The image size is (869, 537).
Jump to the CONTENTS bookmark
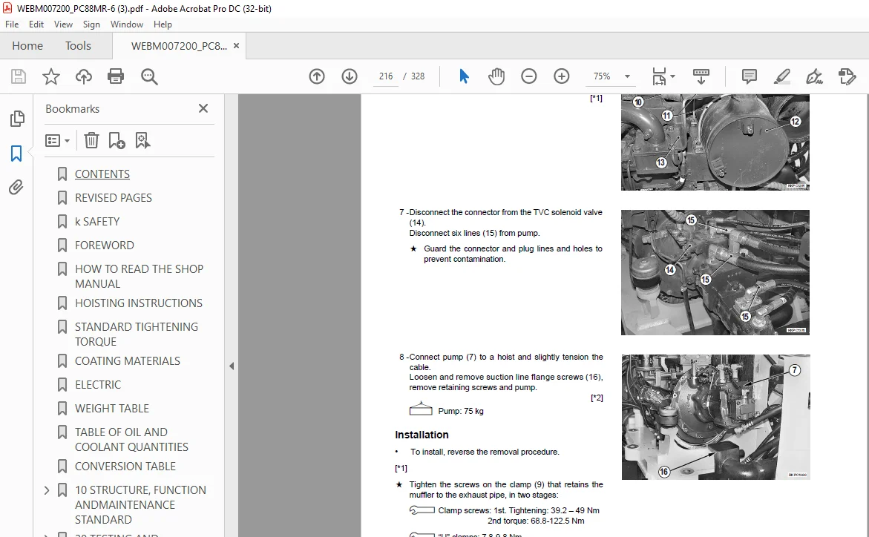[x=102, y=174]
